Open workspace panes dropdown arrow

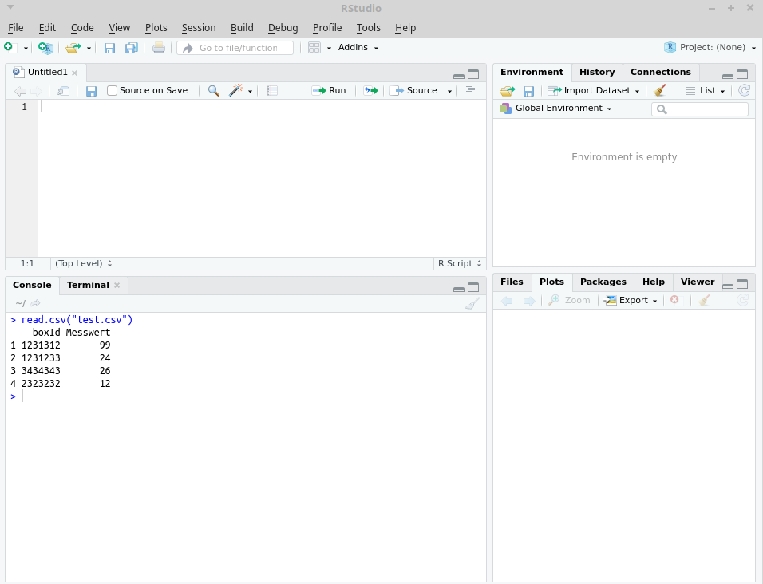[329, 48]
